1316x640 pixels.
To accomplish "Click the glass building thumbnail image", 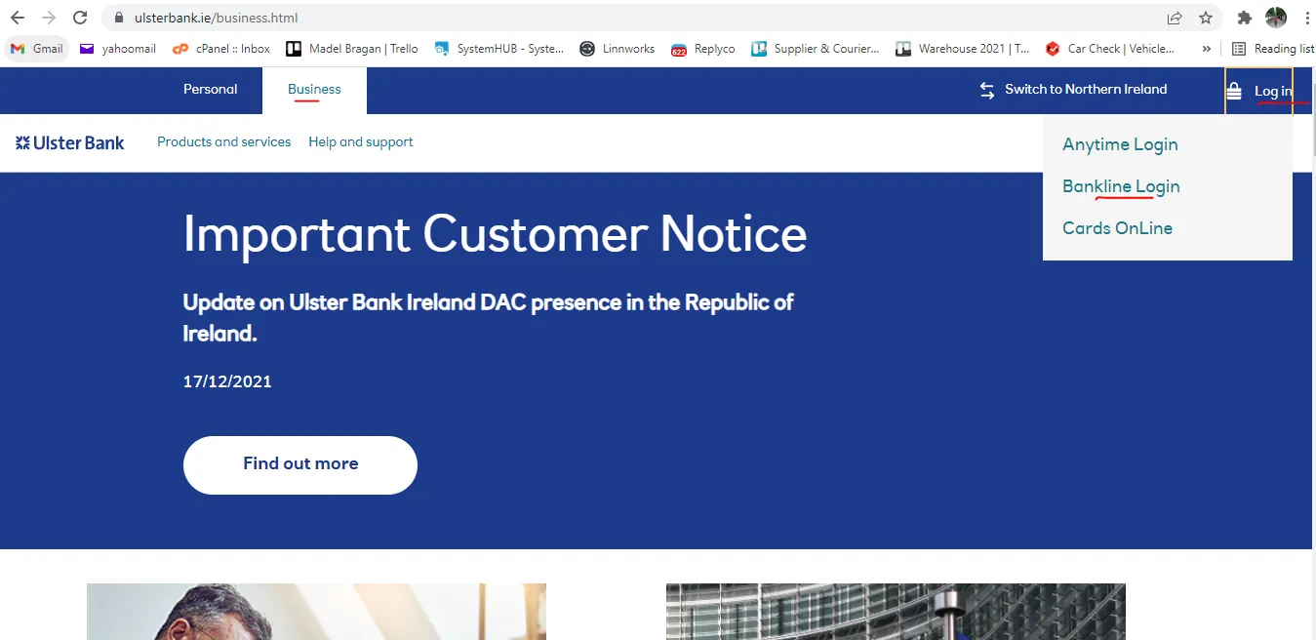I will coord(896,612).
